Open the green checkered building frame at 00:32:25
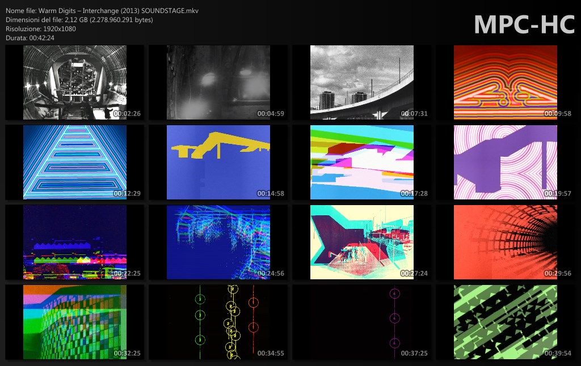Image resolution: width=581 pixels, height=366 pixels. coord(74,322)
